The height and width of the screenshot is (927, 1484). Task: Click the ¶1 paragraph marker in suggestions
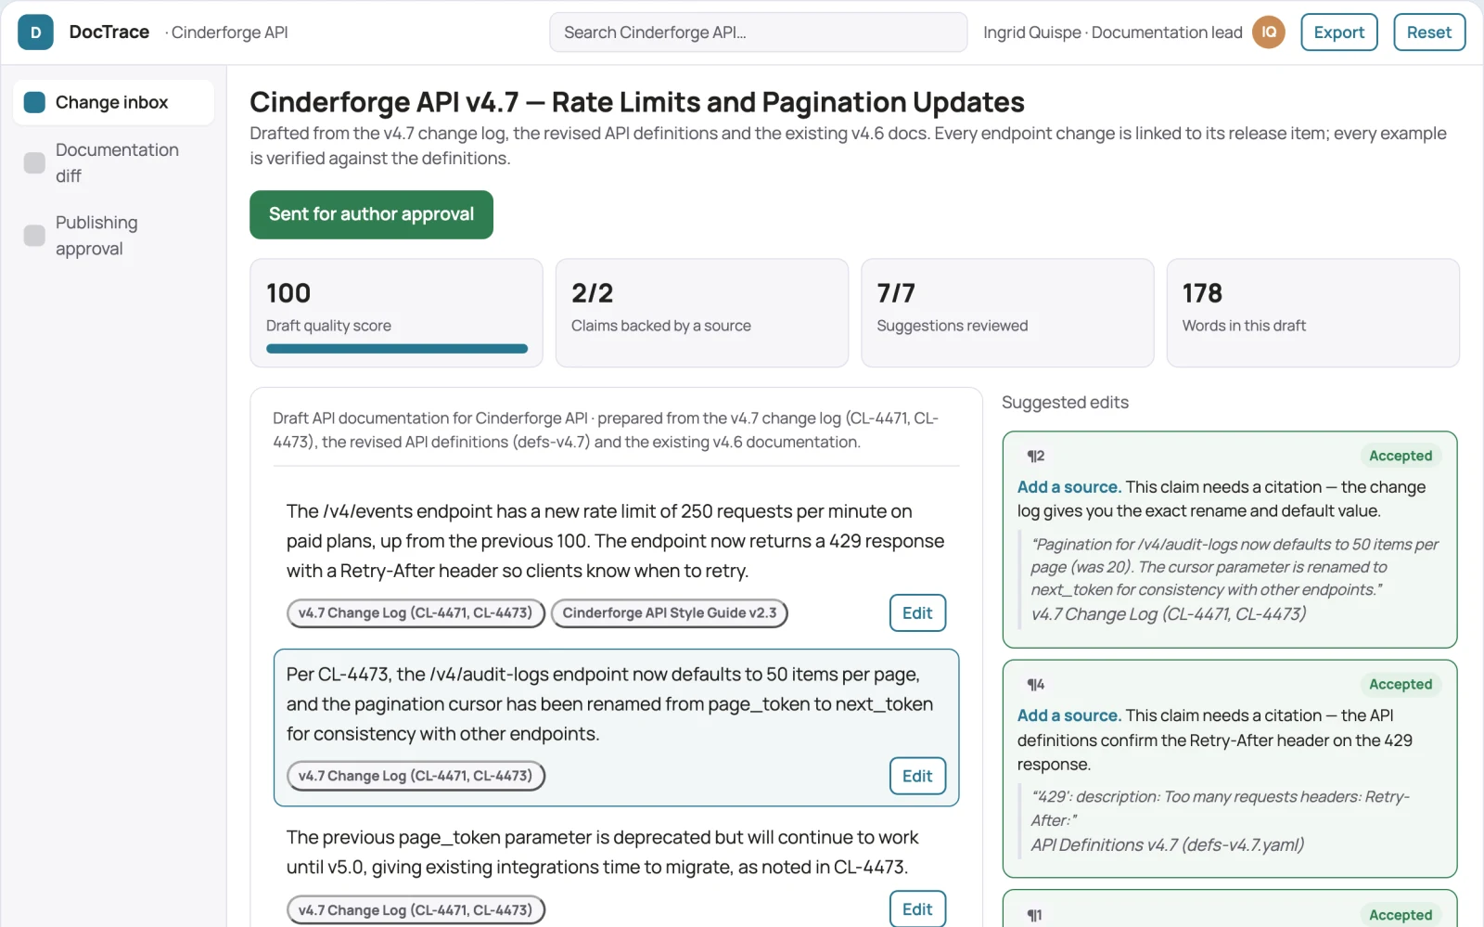pyautogui.click(x=1034, y=915)
